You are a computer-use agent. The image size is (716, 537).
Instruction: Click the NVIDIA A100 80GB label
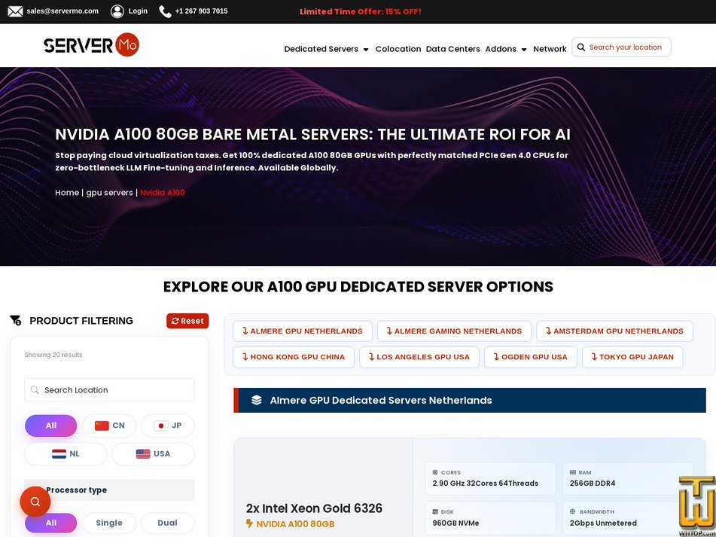(x=295, y=523)
